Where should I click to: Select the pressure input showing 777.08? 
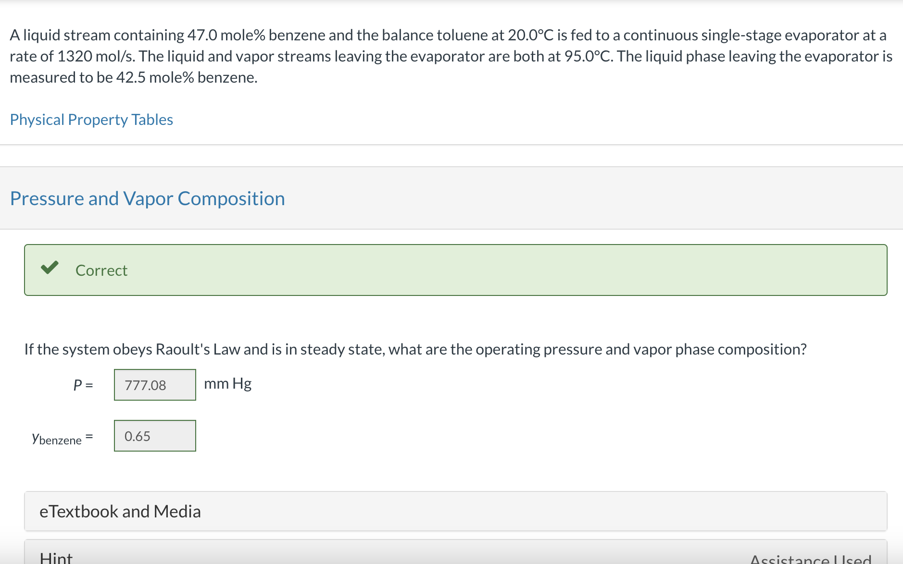click(154, 385)
